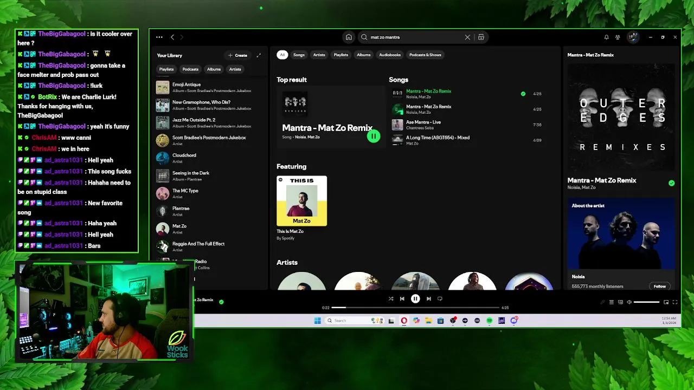Open the Spotify three-dots menu

pos(159,37)
